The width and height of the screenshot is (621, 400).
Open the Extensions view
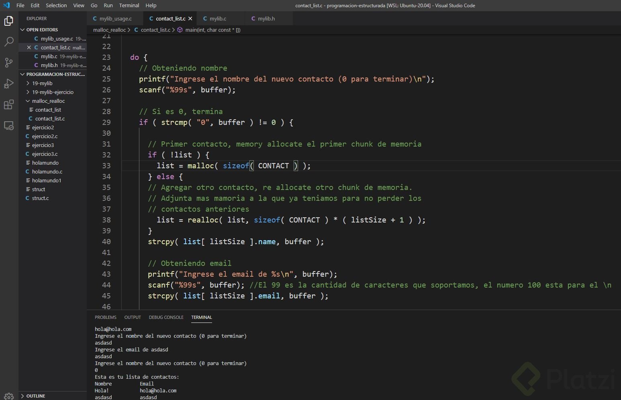(9, 105)
